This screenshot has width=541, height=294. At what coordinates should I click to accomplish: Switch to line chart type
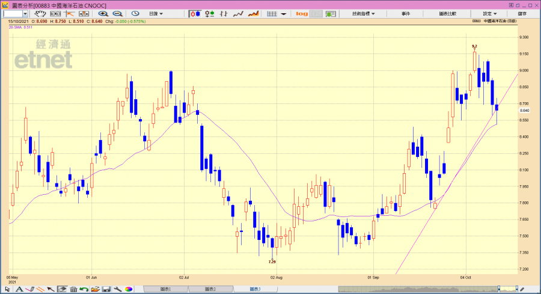tap(238, 13)
